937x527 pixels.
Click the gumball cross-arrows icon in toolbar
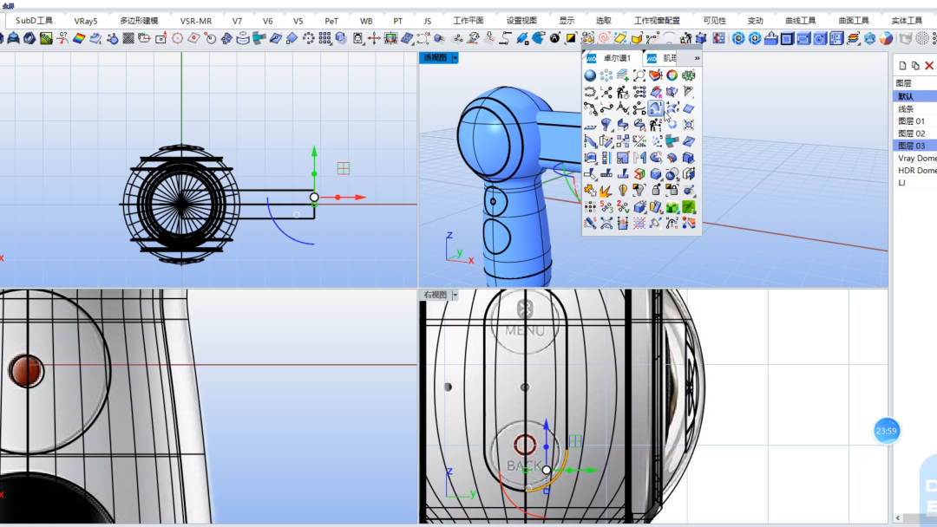click(374, 38)
